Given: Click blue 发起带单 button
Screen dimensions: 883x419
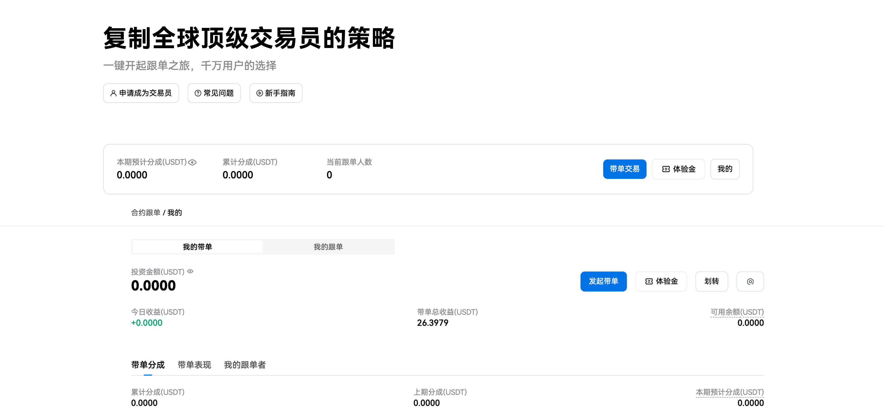Looking at the screenshot, I should (x=603, y=281).
